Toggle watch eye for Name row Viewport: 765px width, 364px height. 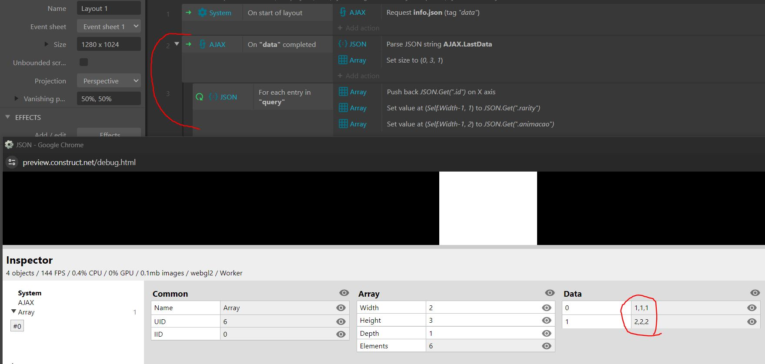341,308
